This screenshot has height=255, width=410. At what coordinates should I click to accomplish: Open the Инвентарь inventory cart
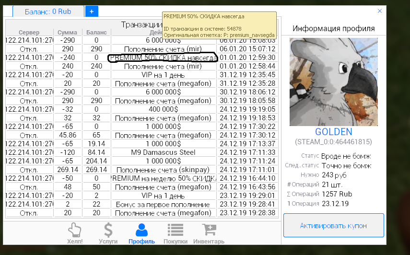[209, 233]
